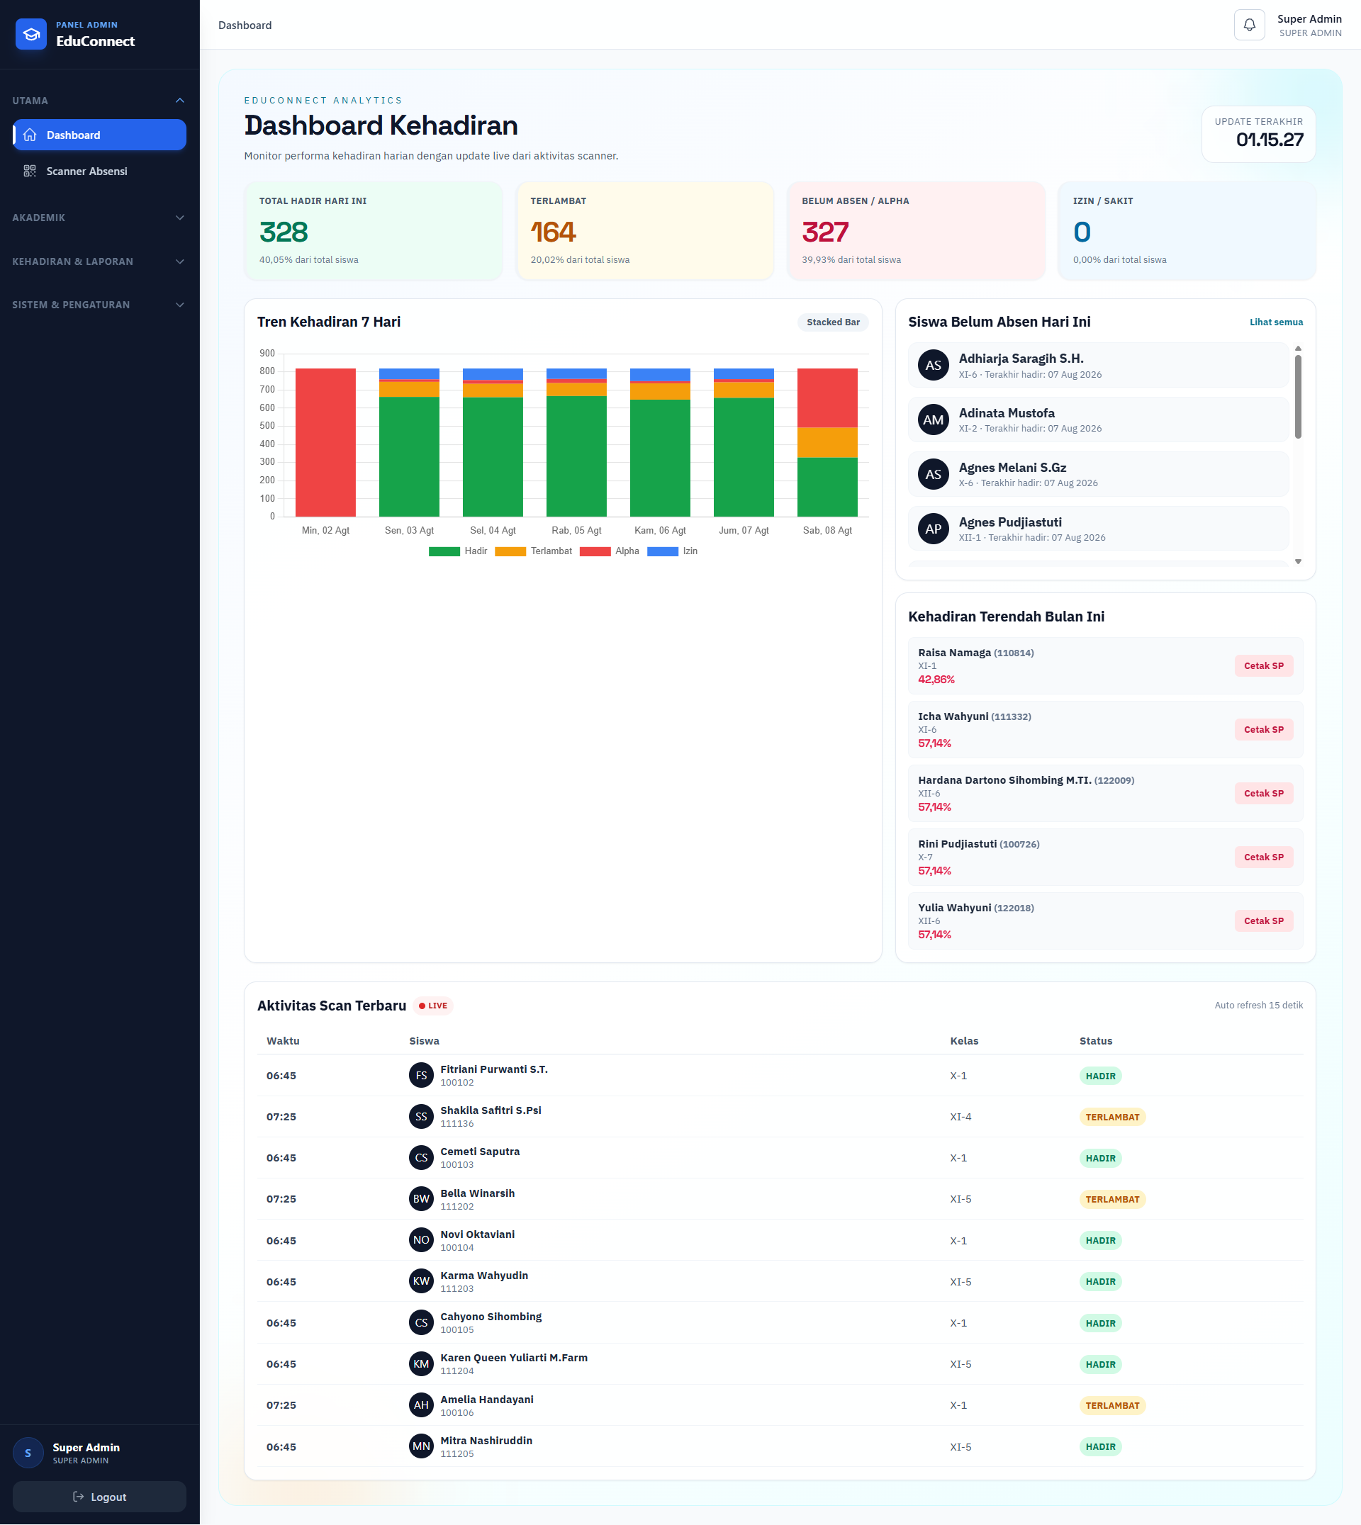Click the Belum Absen / Alpha card

coord(916,230)
